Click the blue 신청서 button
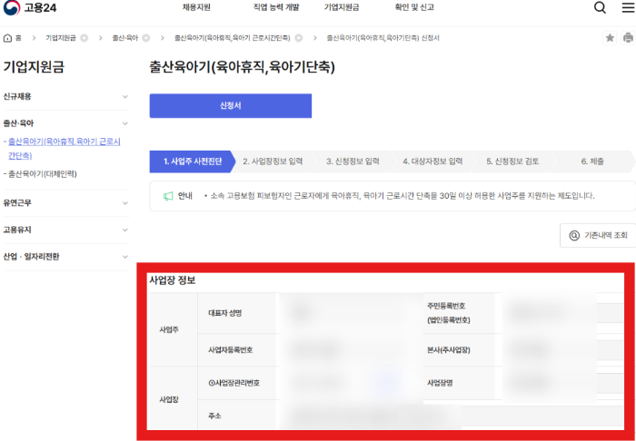Viewport: 636px width, 441px height. 231,106
